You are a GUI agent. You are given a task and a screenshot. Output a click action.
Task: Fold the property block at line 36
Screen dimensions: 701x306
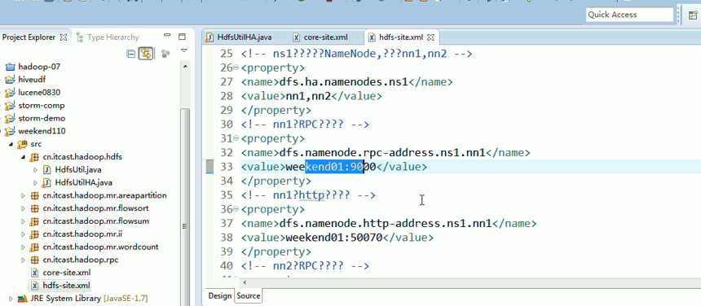236,209
